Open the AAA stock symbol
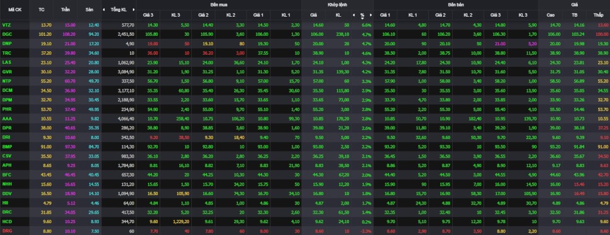610x235 pixels. coord(7,118)
